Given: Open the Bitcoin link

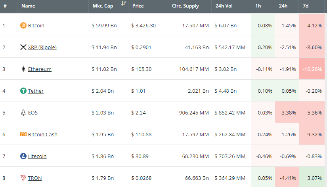Looking at the screenshot, I should pos(36,26).
